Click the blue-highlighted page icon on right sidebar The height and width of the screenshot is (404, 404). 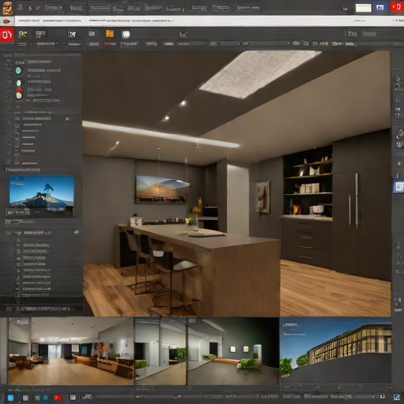[x=398, y=187]
